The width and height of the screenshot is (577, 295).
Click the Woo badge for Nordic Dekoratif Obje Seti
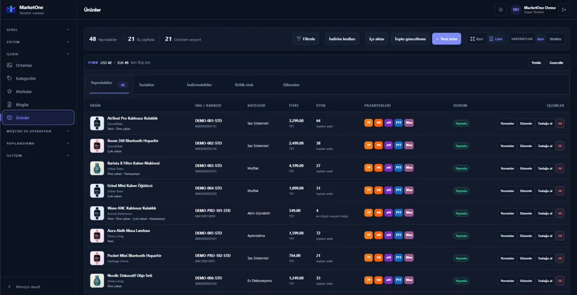tap(409, 280)
